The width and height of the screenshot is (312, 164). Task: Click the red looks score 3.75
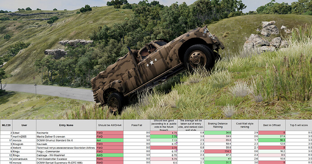click(164, 148)
